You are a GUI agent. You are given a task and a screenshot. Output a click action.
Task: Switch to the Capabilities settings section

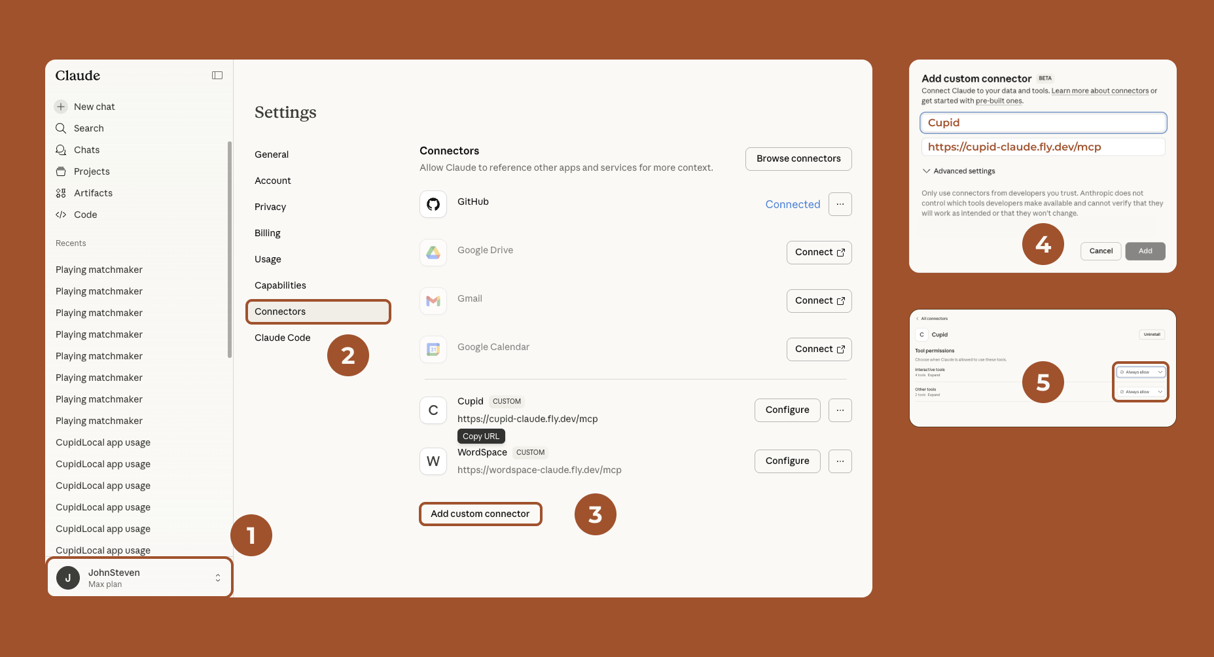click(x=280, y=285)
